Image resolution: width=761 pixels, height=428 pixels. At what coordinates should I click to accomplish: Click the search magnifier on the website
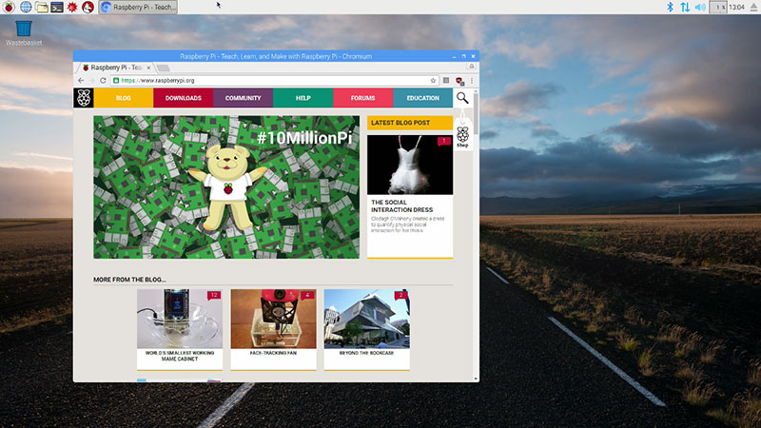point(462,98)
